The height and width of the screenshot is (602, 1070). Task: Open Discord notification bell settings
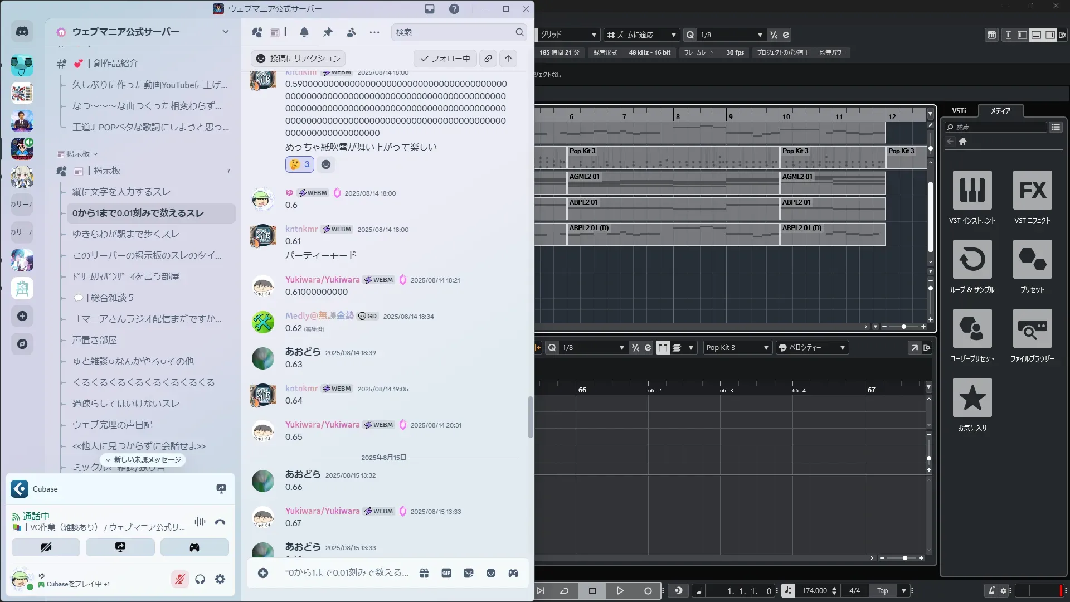(304, 32)
